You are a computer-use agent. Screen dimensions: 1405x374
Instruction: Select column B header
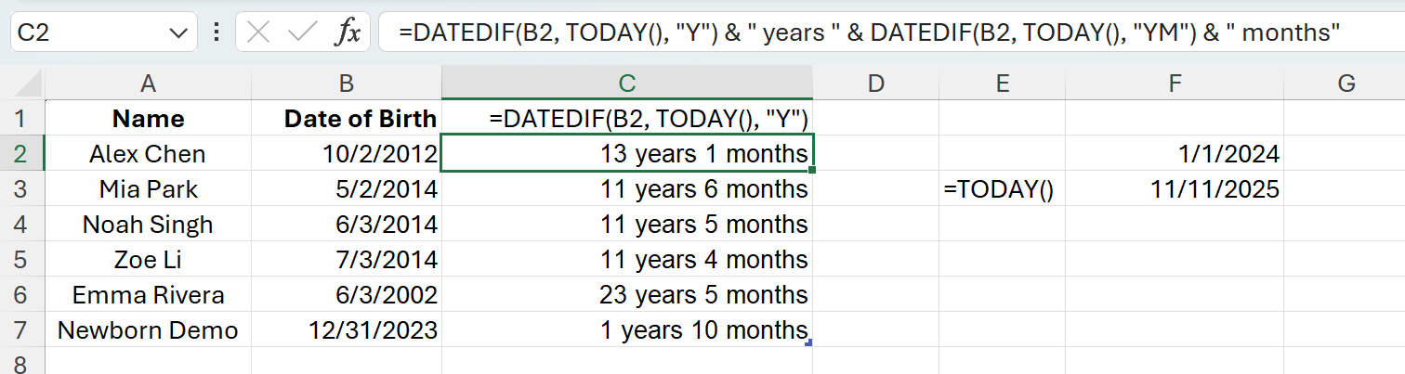point(347,84)
